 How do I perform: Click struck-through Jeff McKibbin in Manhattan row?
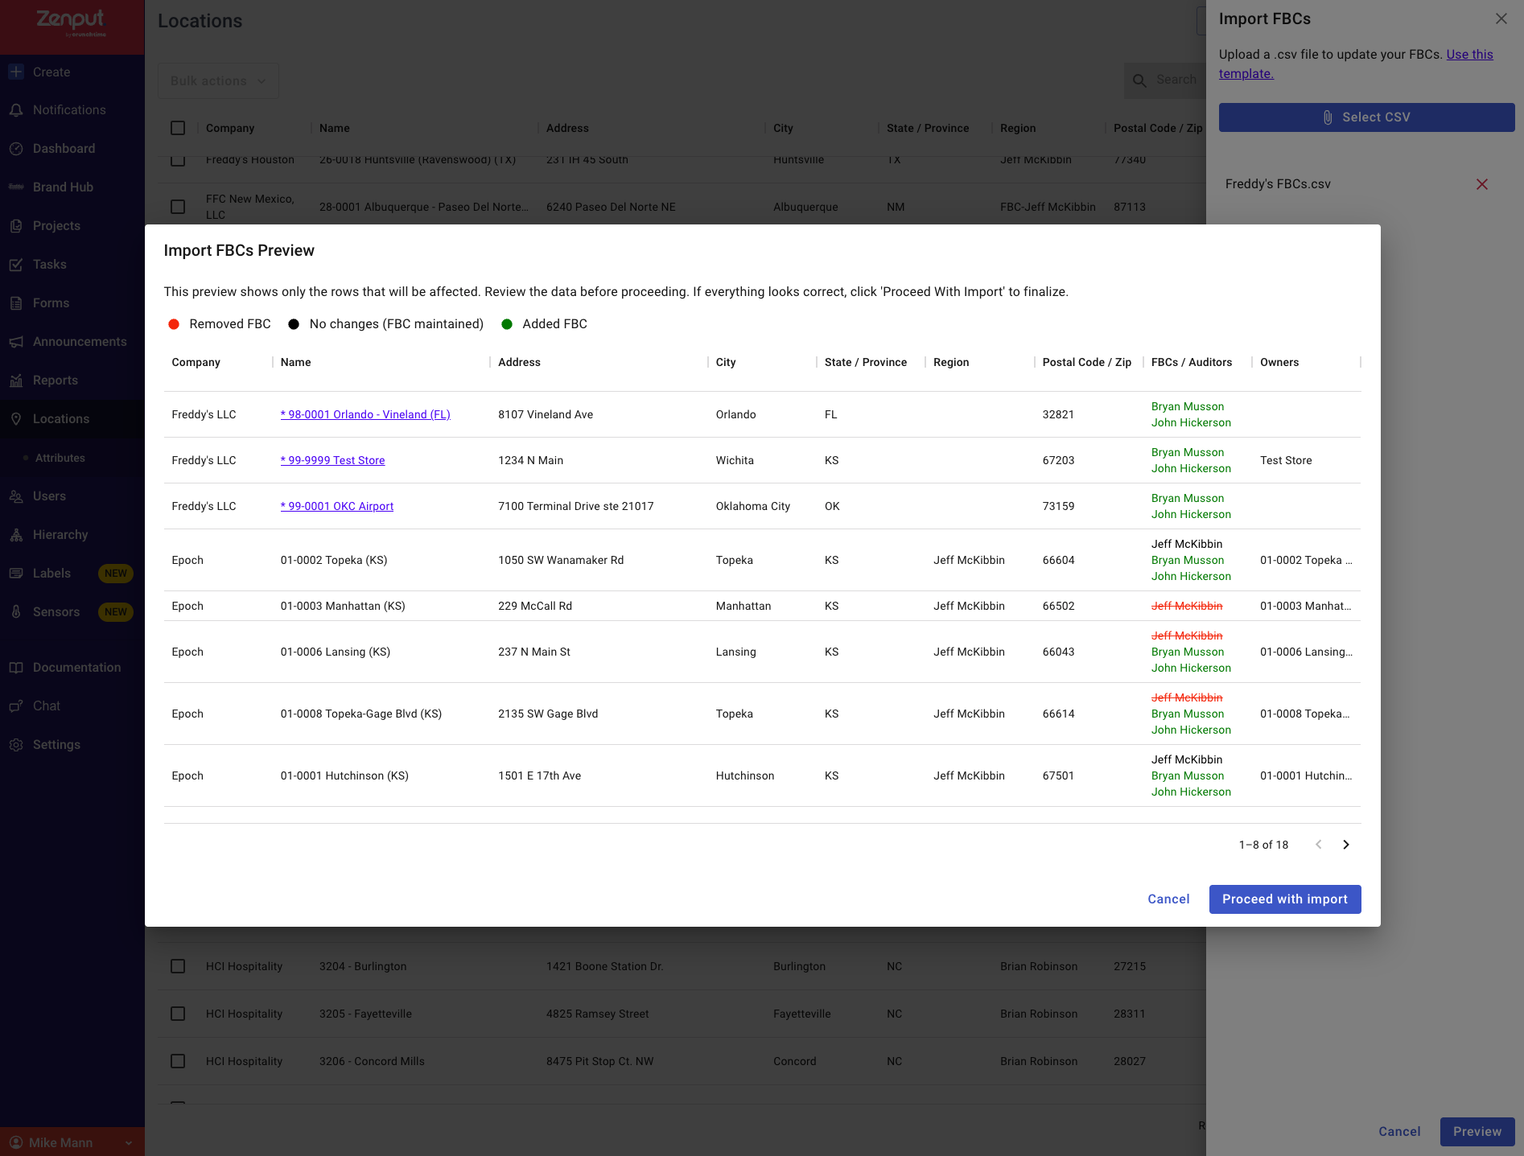point(1187,606)
